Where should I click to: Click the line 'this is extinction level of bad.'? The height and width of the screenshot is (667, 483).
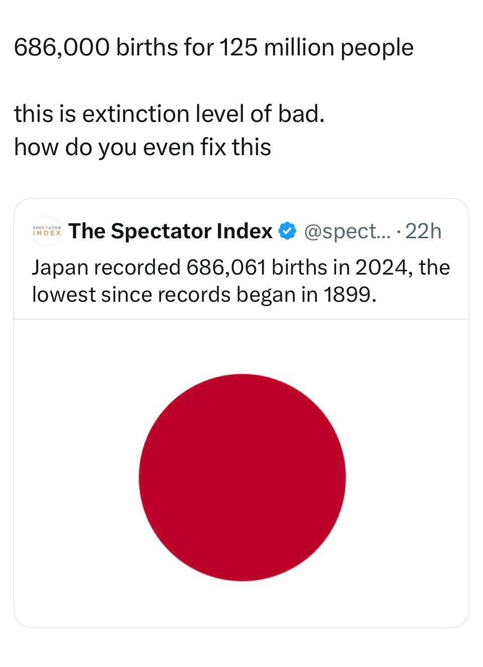click(x=170, y=114)
